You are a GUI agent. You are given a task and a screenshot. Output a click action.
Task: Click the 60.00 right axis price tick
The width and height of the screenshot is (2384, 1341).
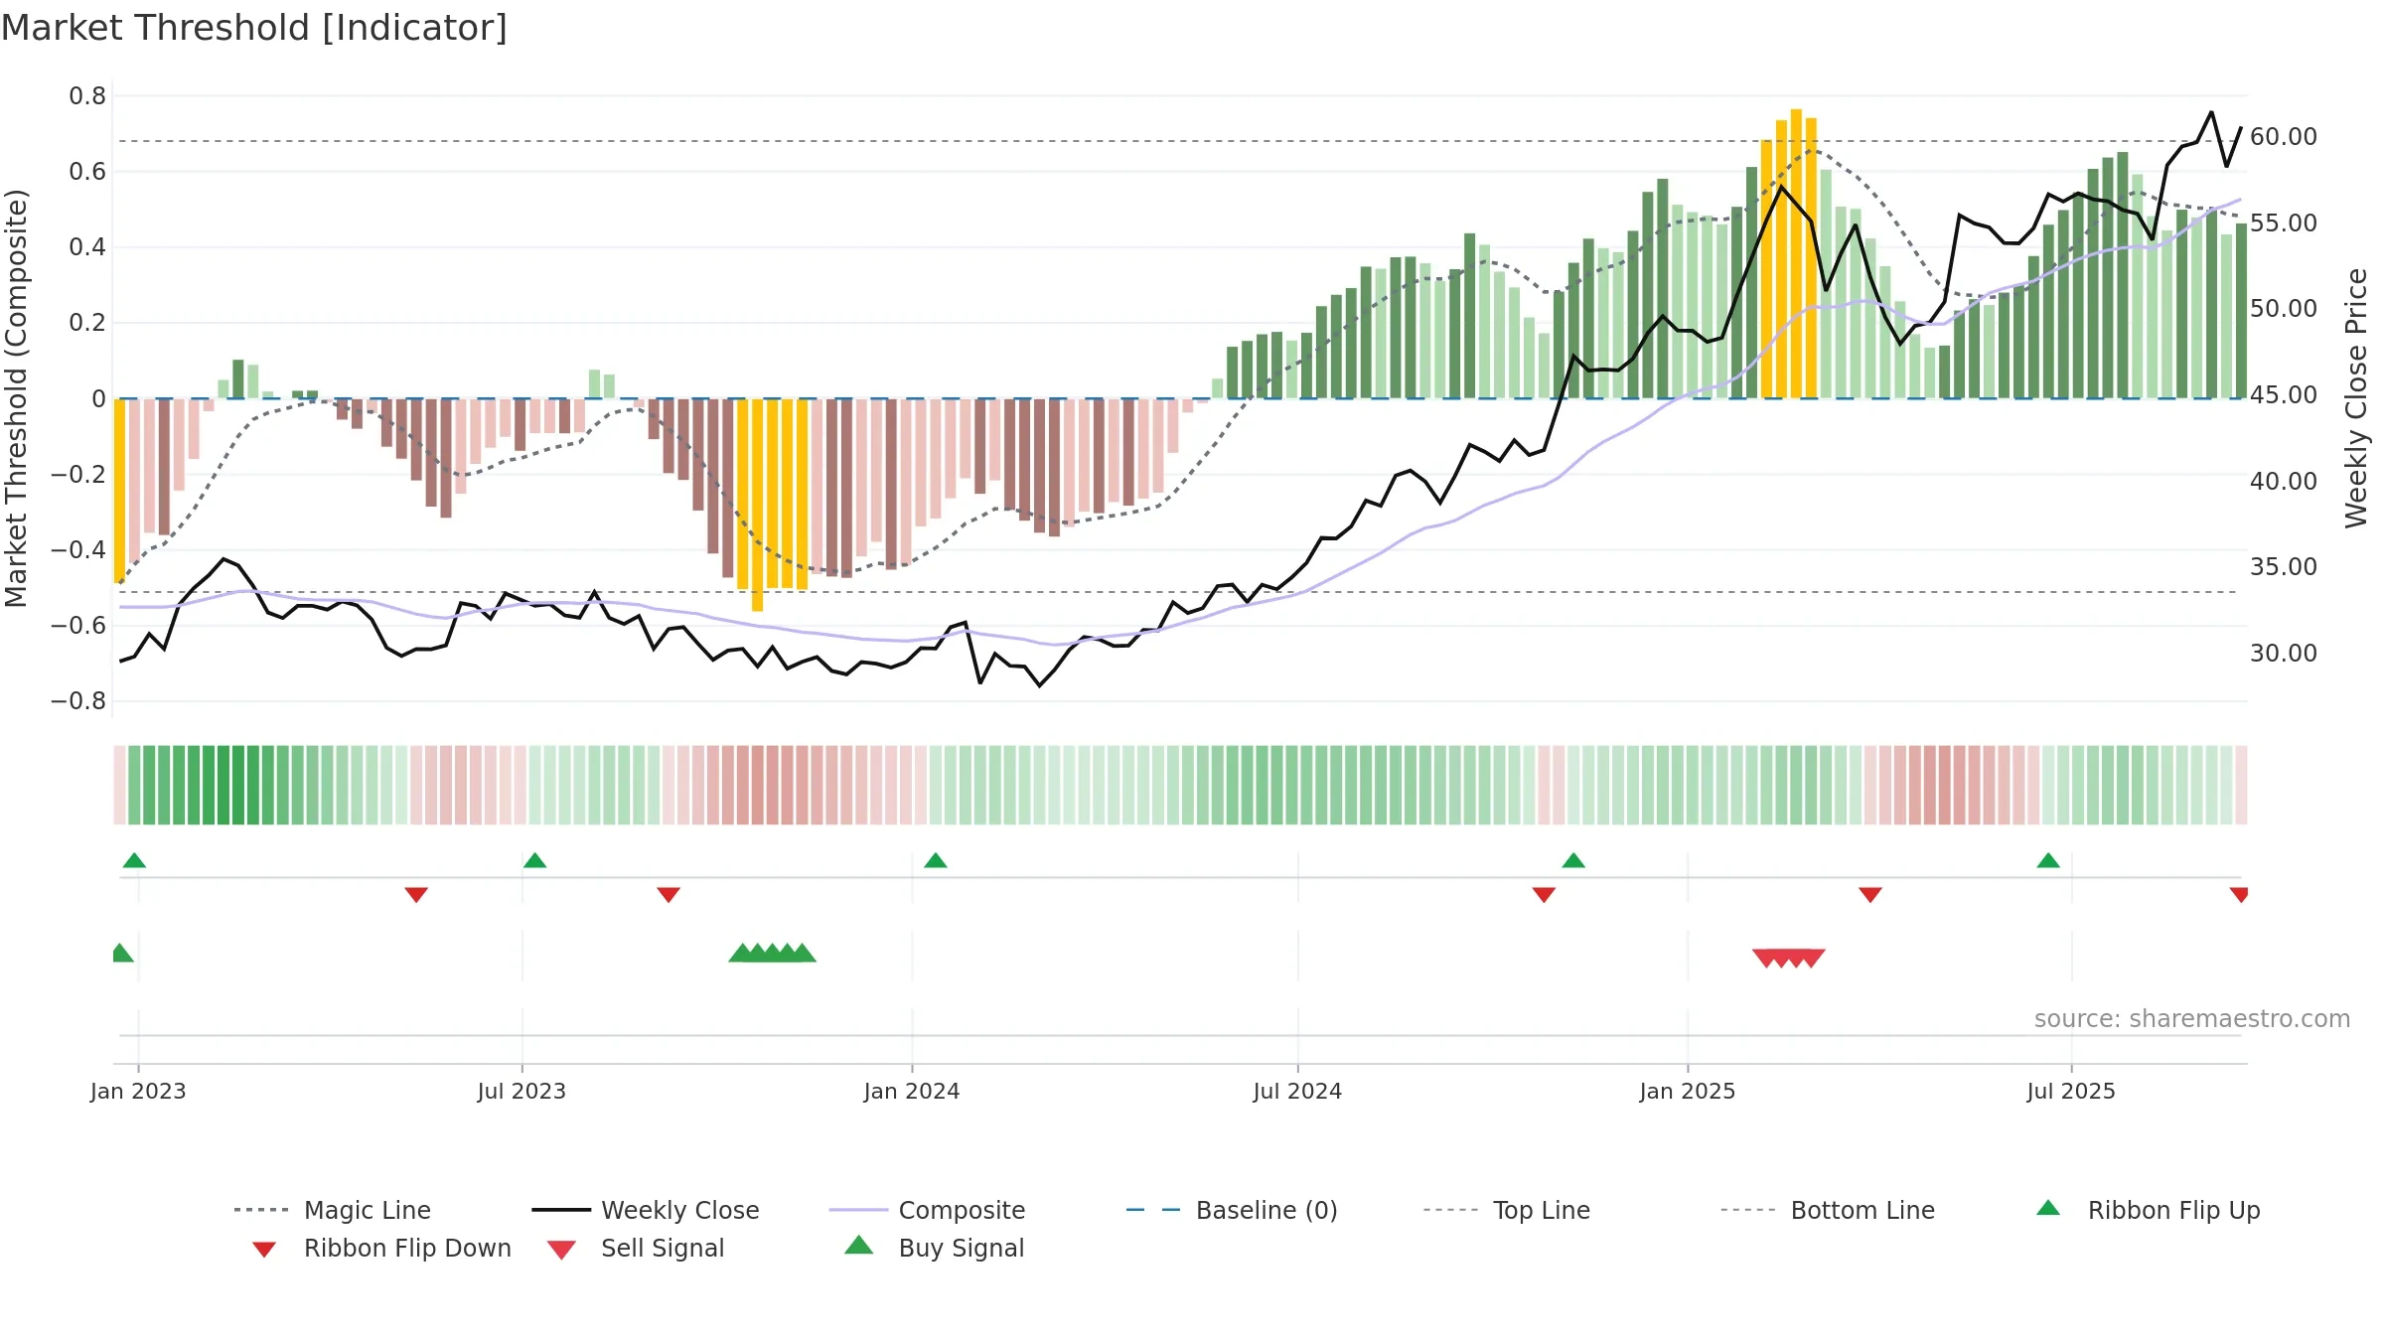click(x=2284, y=137)
